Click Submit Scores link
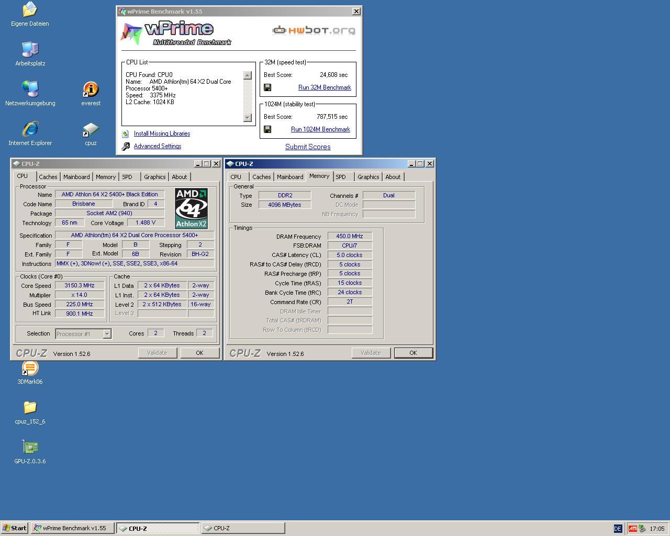This screenshot has height=536, width=670. click(x=308, y=147)
